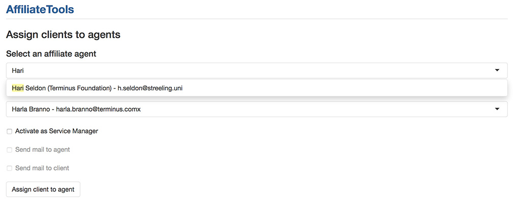Viewport: 513px width, 203px height.
Task: Click h.seldon@streeling.uni in the suggestion
Action: click(x=150, y=88)
